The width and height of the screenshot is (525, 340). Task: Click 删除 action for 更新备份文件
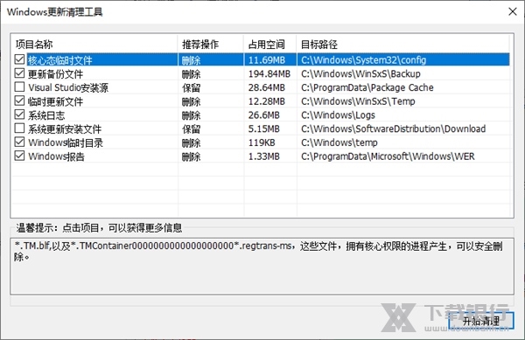coord(191,74)
